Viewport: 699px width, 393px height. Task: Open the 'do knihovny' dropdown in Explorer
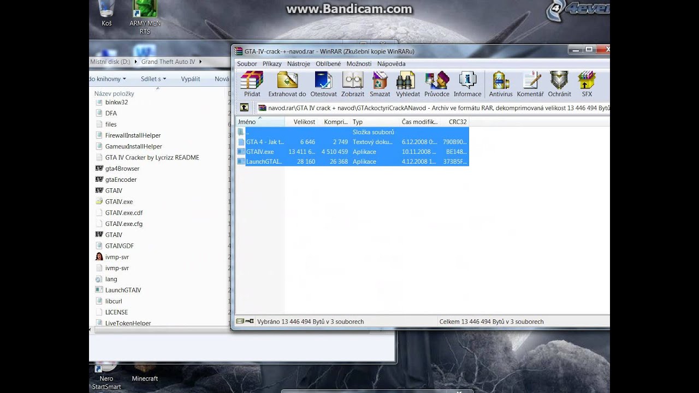[108, 79]
